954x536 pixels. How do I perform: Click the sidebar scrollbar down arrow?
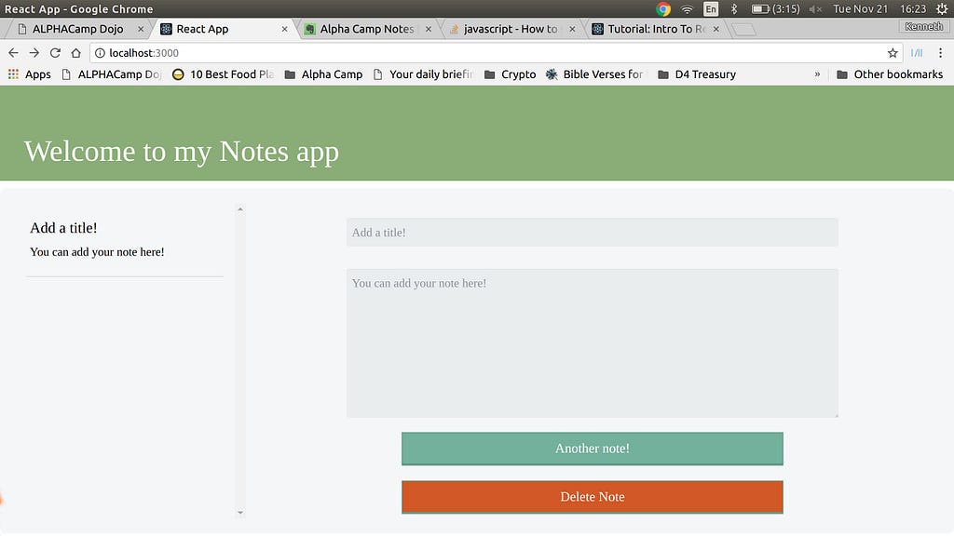(x=240, y=513)
